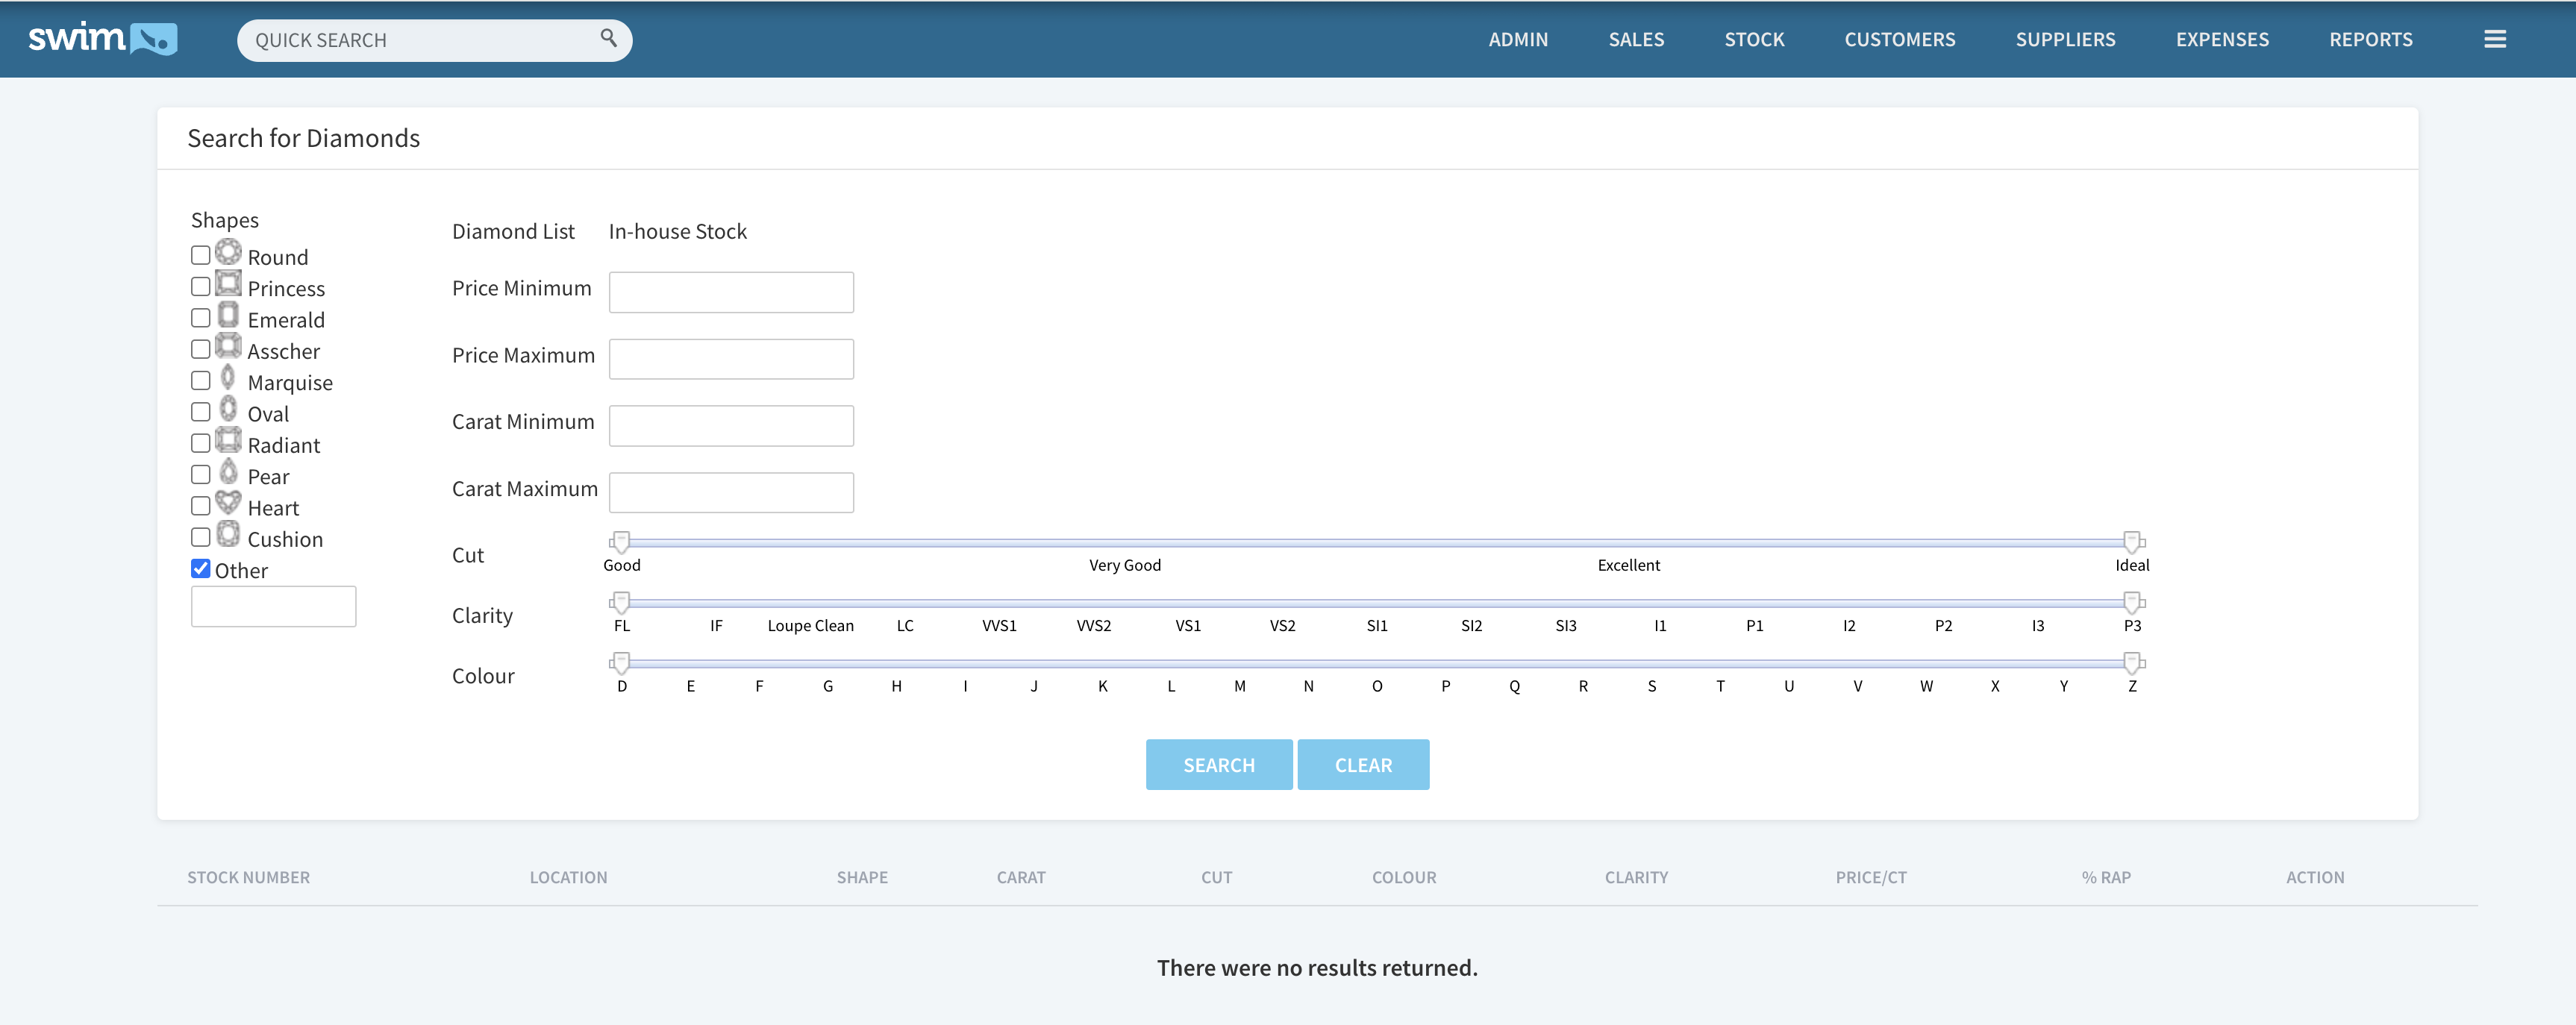Click the Other shape text field
2576x1025 pixels.
tap(273, 607)
